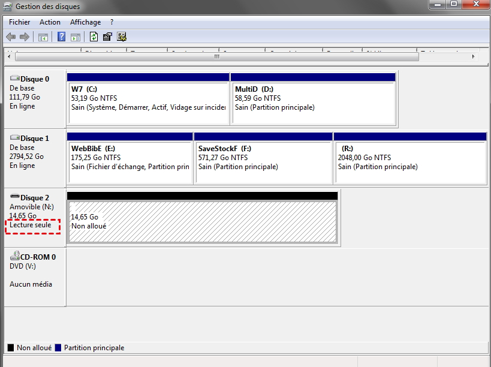Select the WebBibE (E:) partition
This screenshot has height=367, width=491.
pyautogui.click(x=130, y=158)
